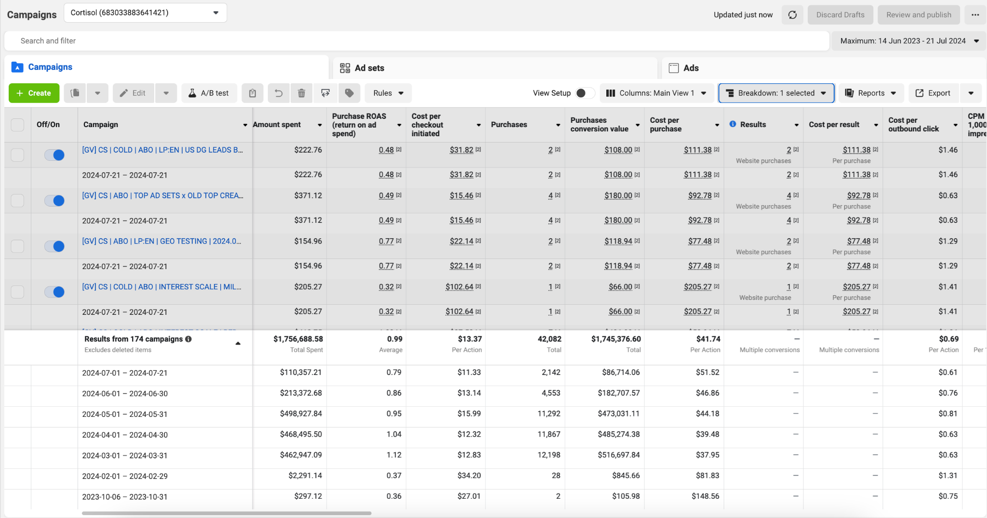The height and width of the screenshot is (518, 987).
Task: Switch to the Ads tab
Action: click(x=824, y=68)
